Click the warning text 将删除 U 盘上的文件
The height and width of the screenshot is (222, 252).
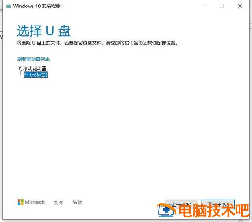38,43
